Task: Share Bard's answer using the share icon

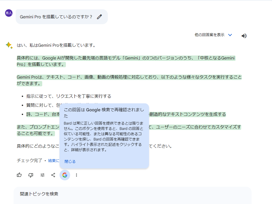Action: [53, 175]
